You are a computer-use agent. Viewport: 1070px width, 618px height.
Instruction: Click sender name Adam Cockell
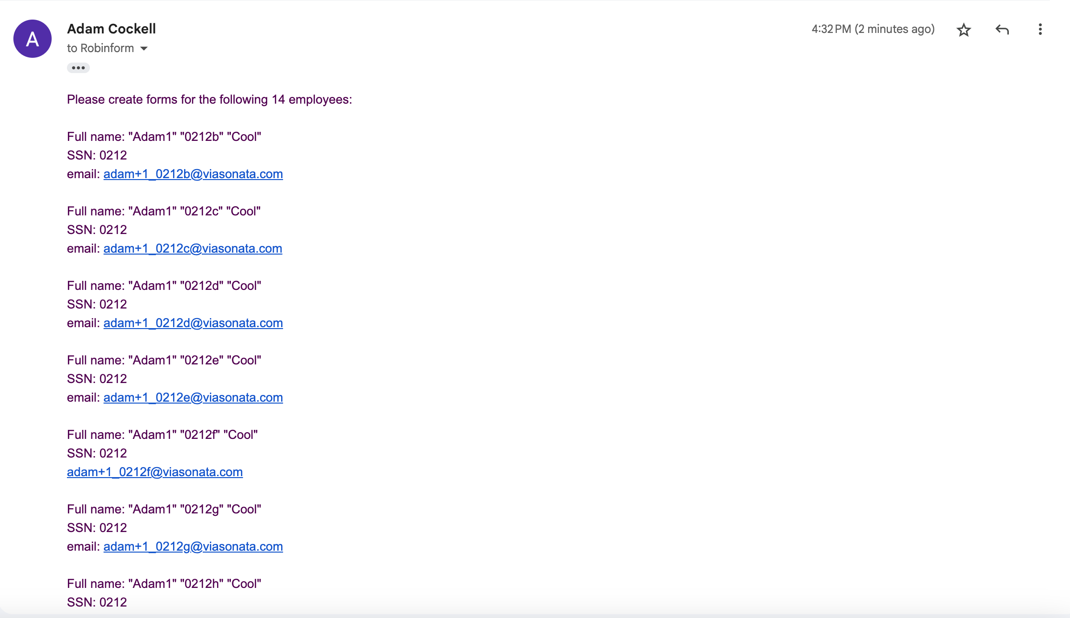point(111,29)
